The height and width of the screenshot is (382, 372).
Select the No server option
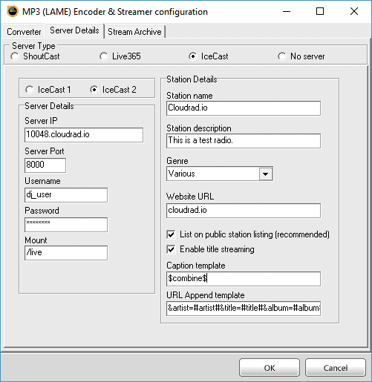(x=281, y=56)
